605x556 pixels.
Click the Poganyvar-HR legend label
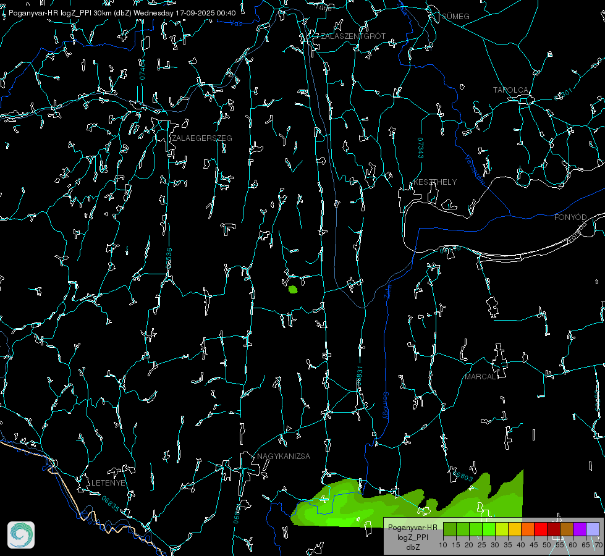[x=412, y=528]
